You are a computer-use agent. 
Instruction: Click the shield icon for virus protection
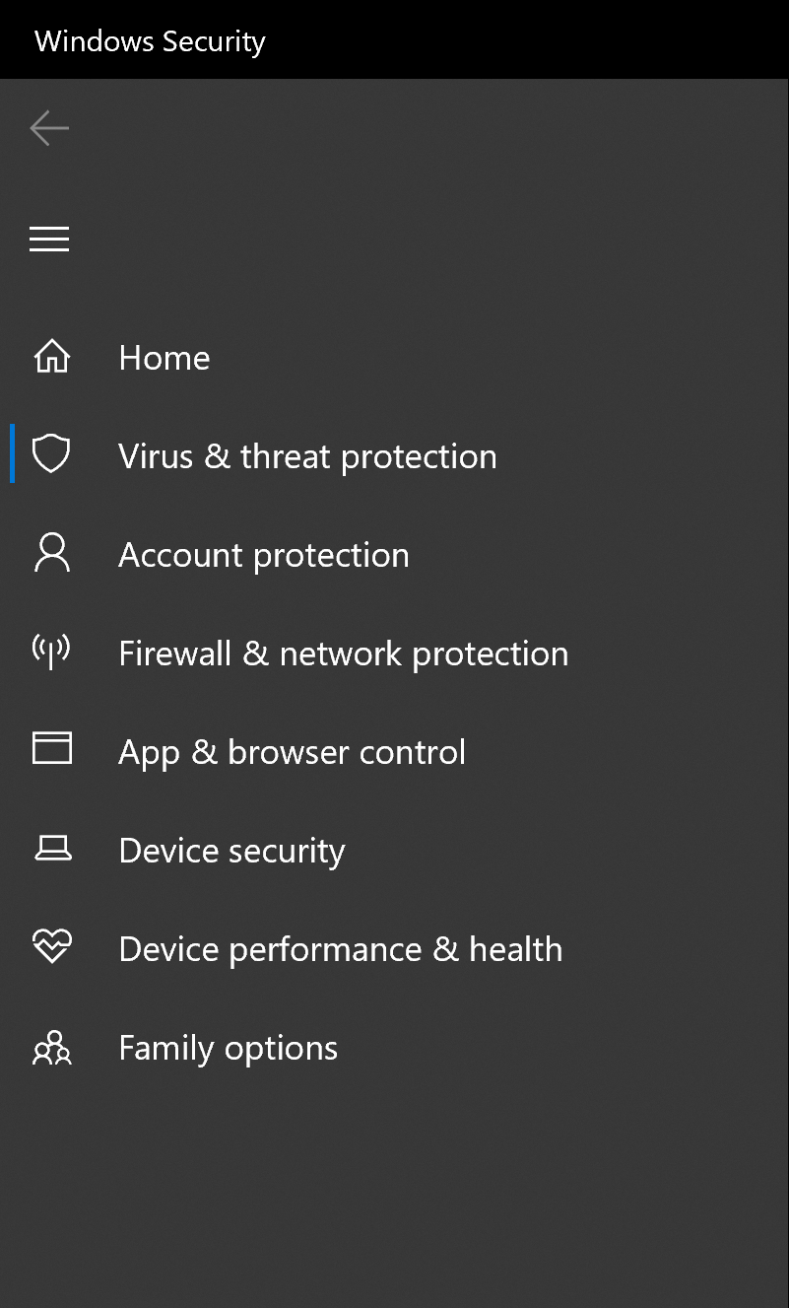[51, 454]
